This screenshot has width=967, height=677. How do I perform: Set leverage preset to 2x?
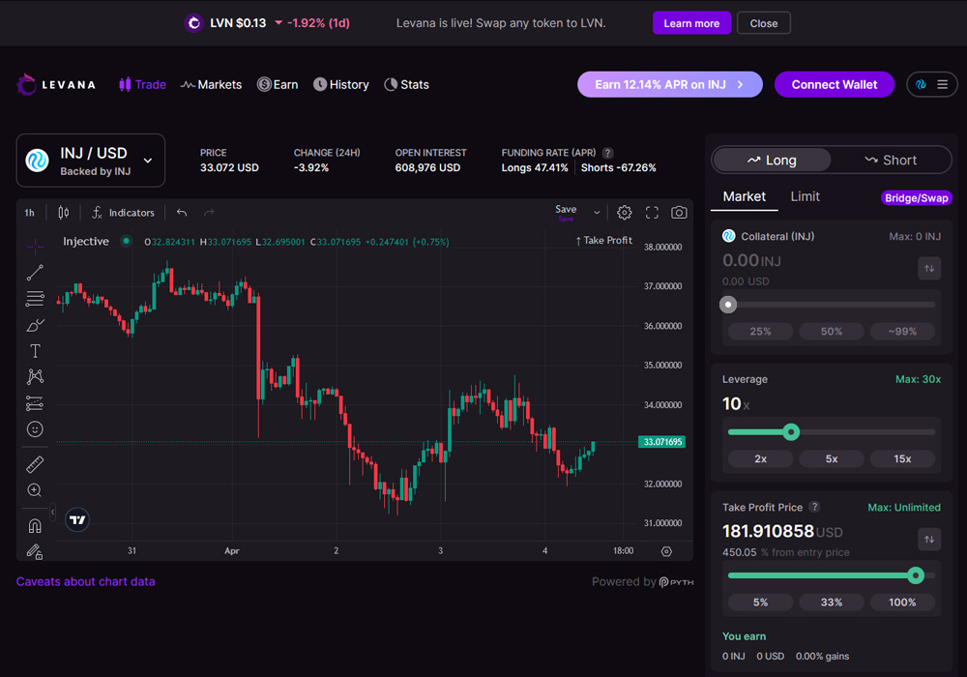click(x=760, y=458)
